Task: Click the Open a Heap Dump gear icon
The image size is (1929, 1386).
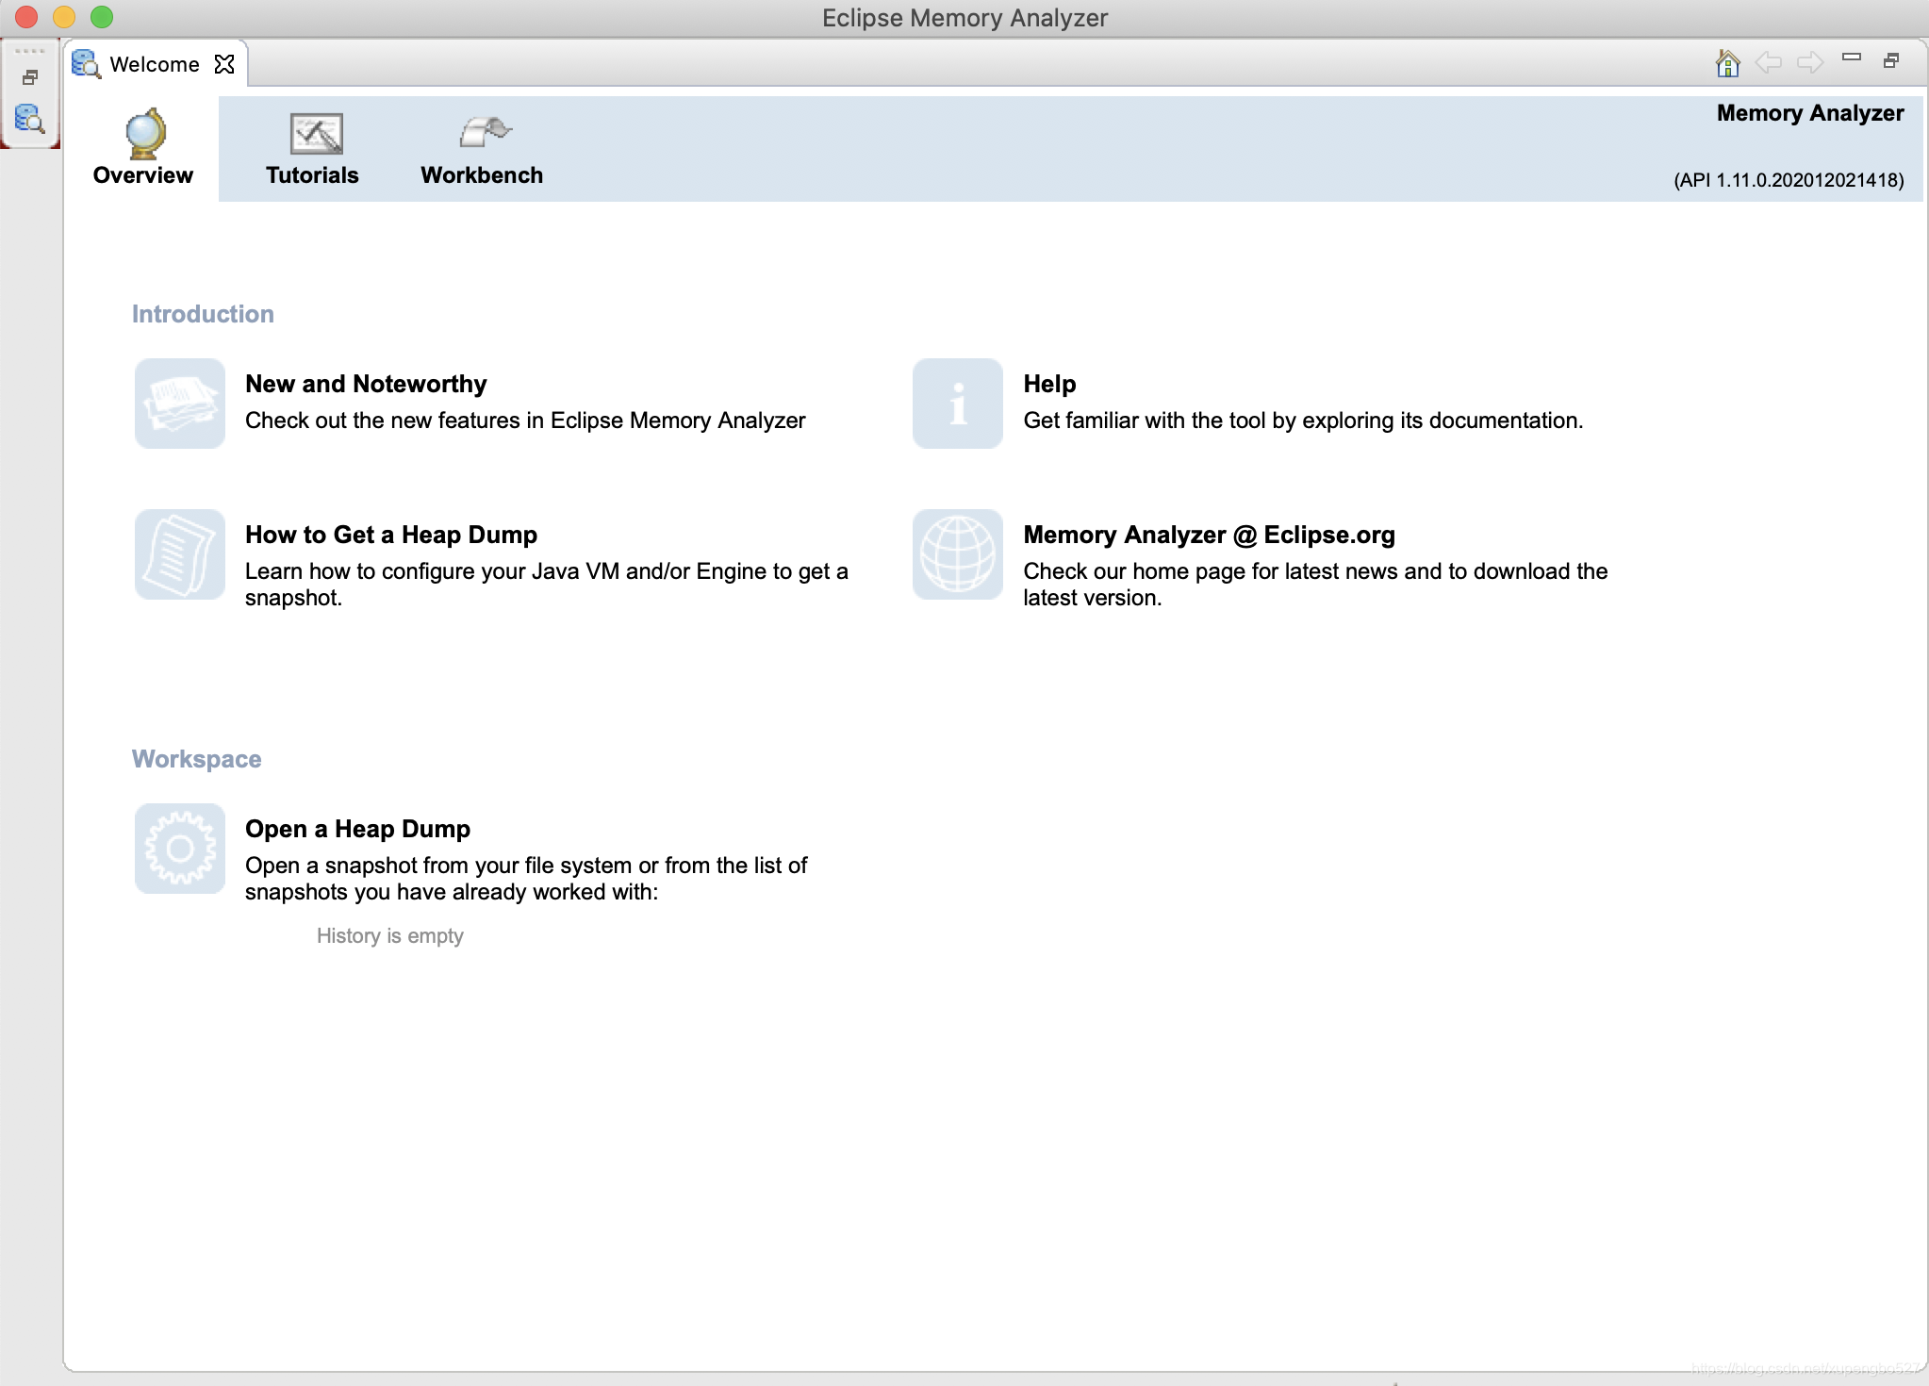Action: click(180, 849)
